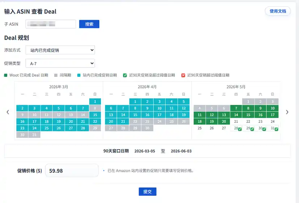
Task: Click April 24 grey cell
Action: 159,121
